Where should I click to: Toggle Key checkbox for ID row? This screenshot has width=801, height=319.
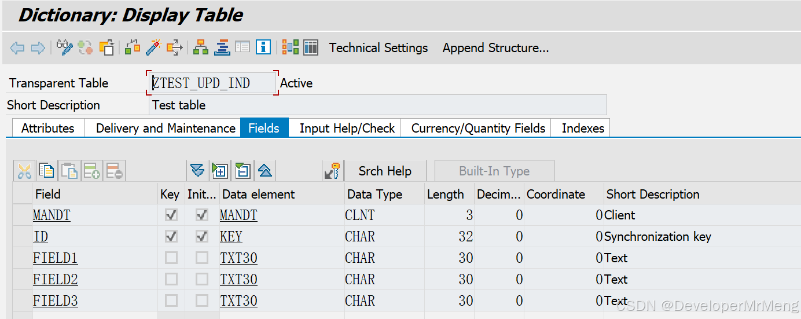(x=171, y=236)
